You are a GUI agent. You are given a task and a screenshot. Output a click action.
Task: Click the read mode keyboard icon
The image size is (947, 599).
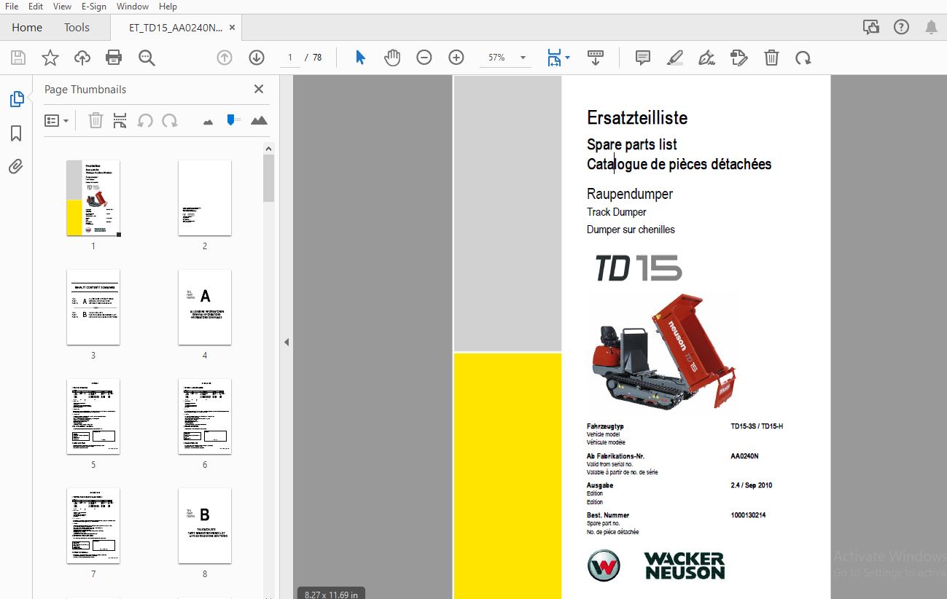point(596,58)
